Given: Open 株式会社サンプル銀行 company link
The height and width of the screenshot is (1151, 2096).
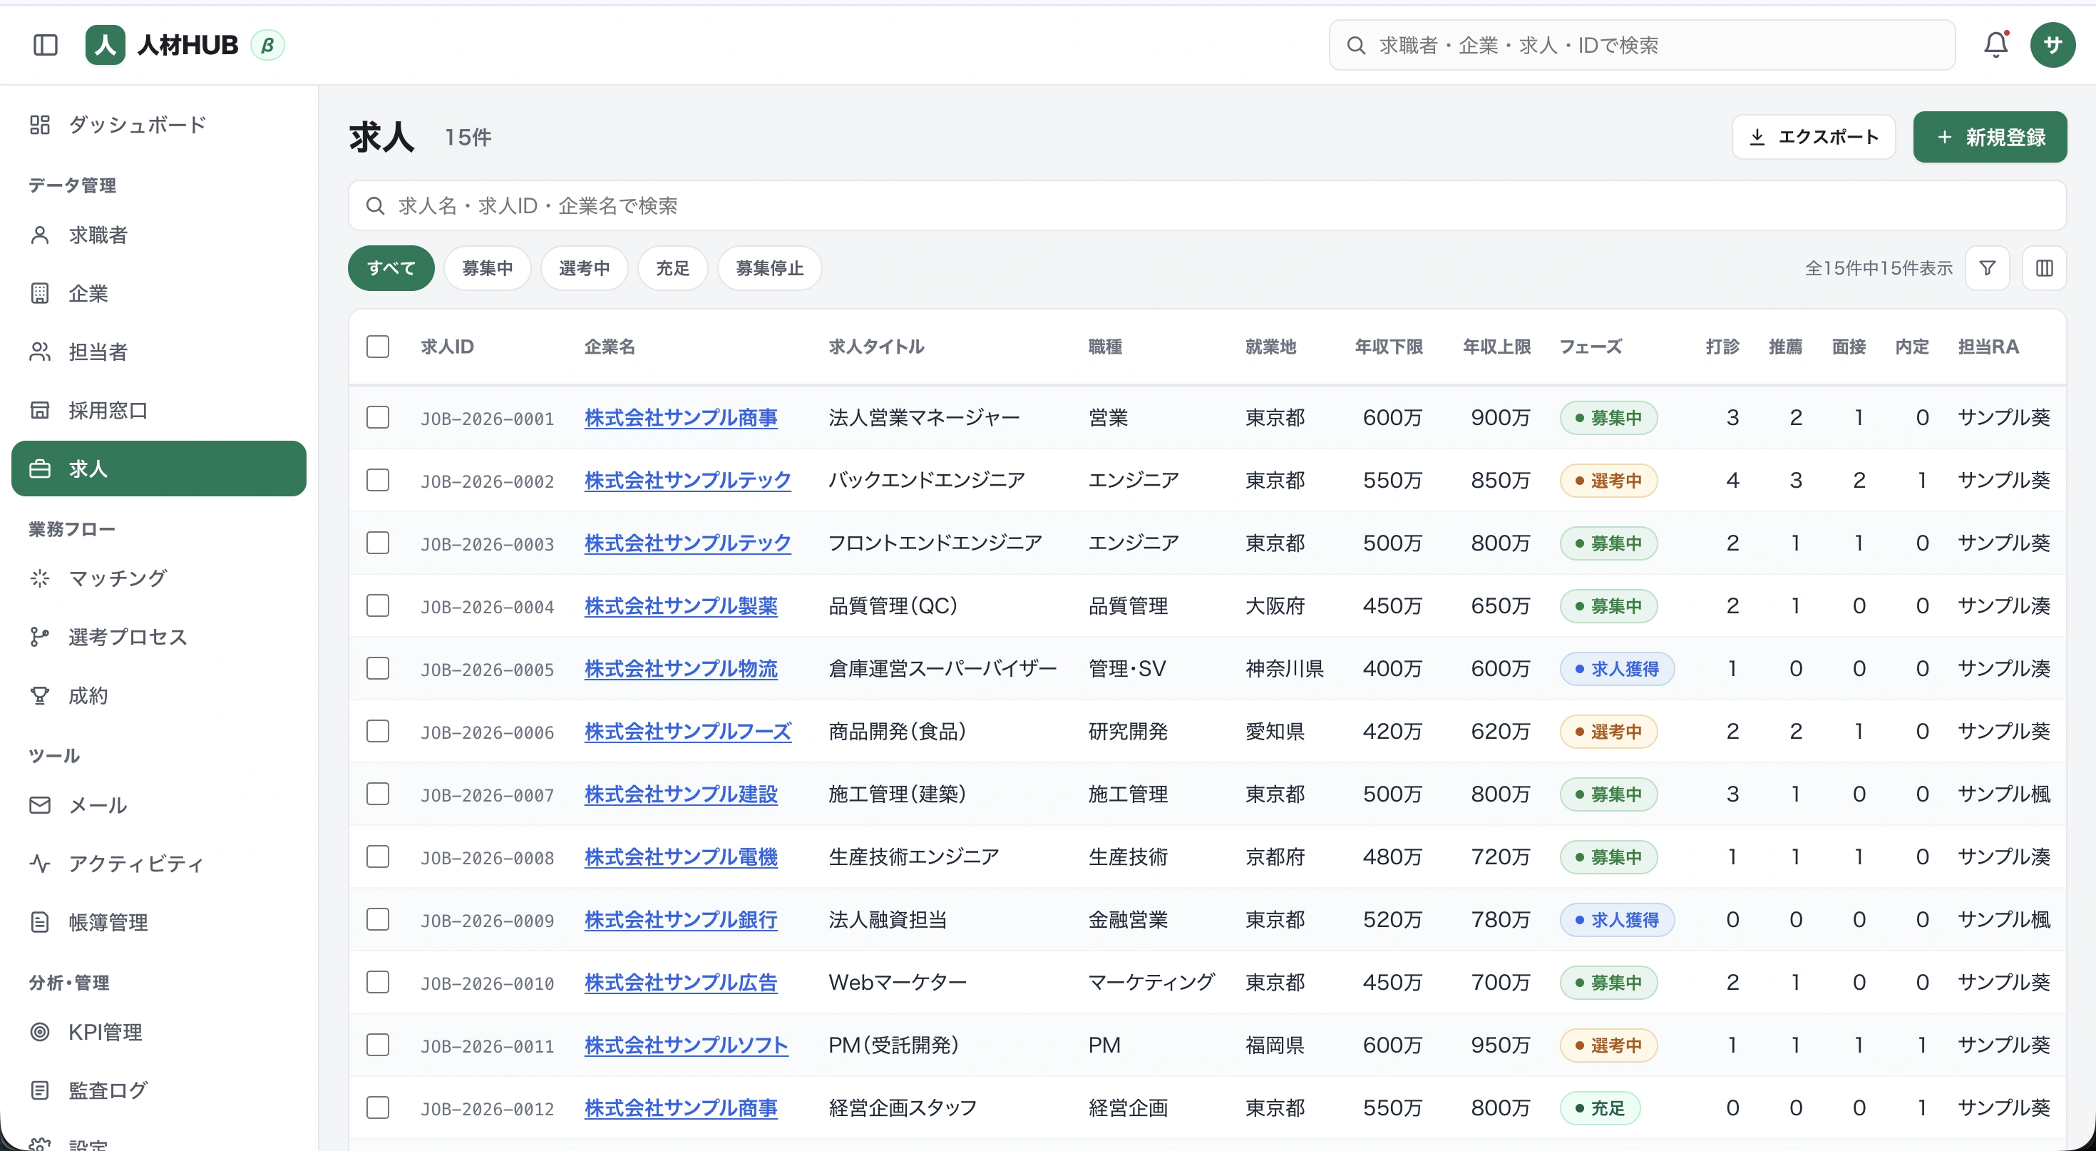Looking at the screenshot, I should [681, 919].
